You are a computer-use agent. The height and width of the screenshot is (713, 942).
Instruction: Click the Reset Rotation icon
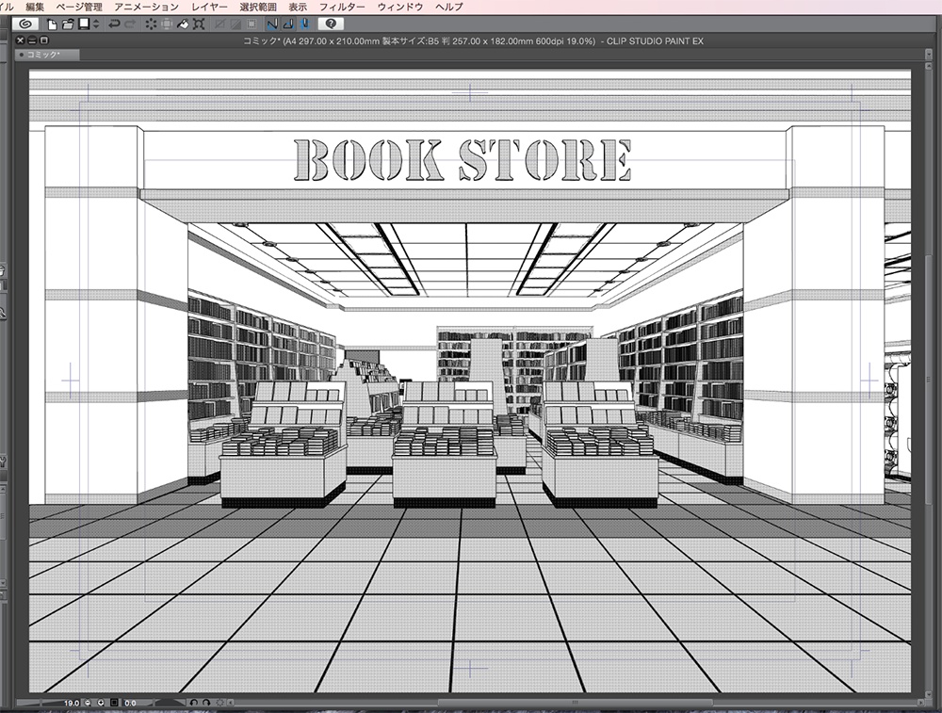(219, 703)
